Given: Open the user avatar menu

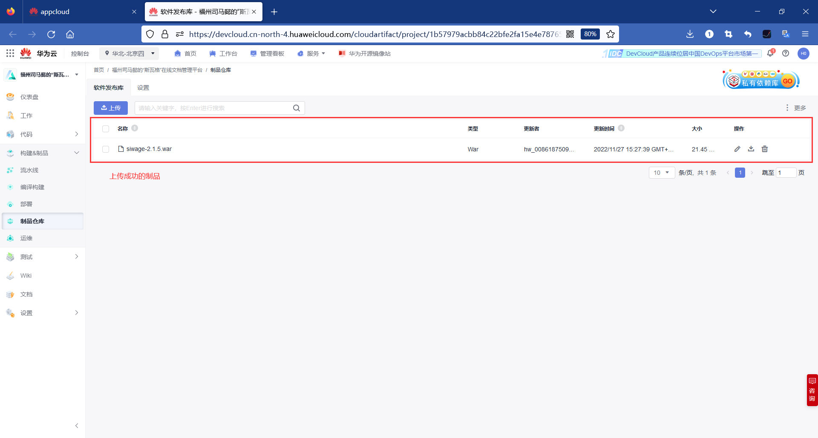Looking at the screenshot, I should pos(804,53).
